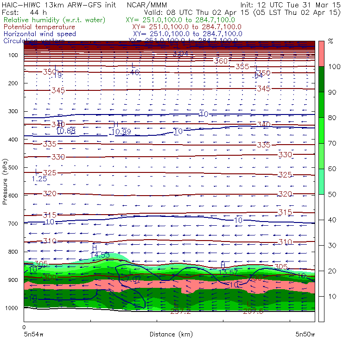This screenshot has height=343, width=343.
Task: Click the 'HAIC-HIWC 13km ARW-GFS init' title
Action: coord(59,5)
